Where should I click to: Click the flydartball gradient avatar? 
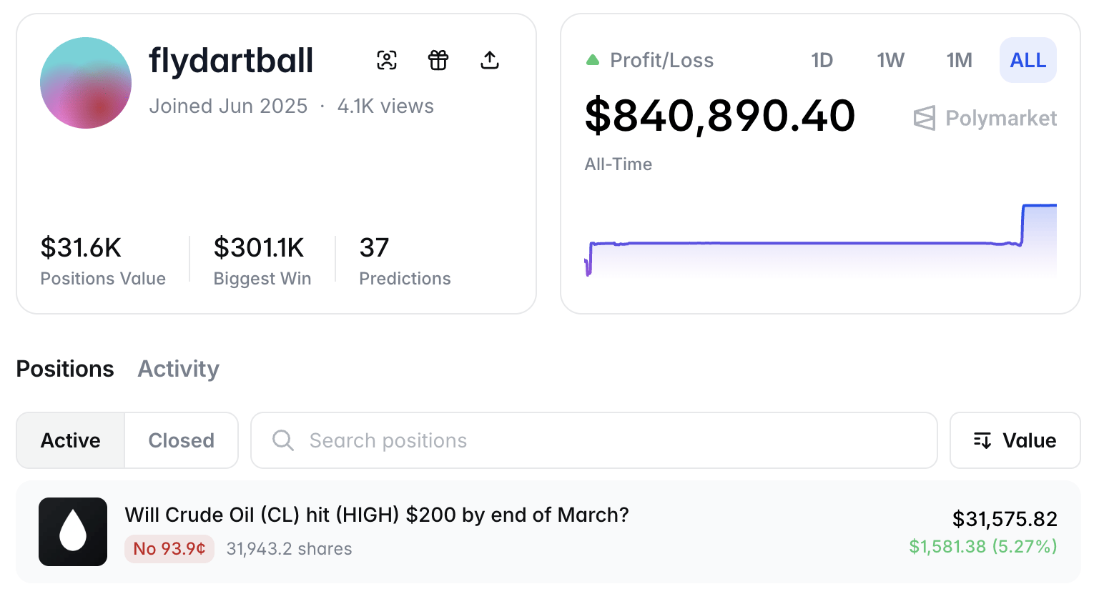pyautogui.click(x=86, y=83)
